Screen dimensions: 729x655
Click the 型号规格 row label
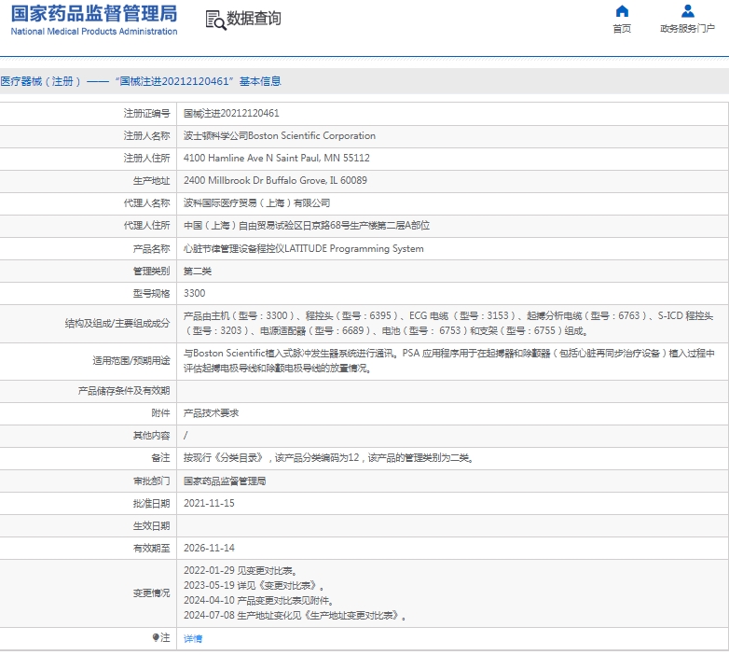click(152, 294)
